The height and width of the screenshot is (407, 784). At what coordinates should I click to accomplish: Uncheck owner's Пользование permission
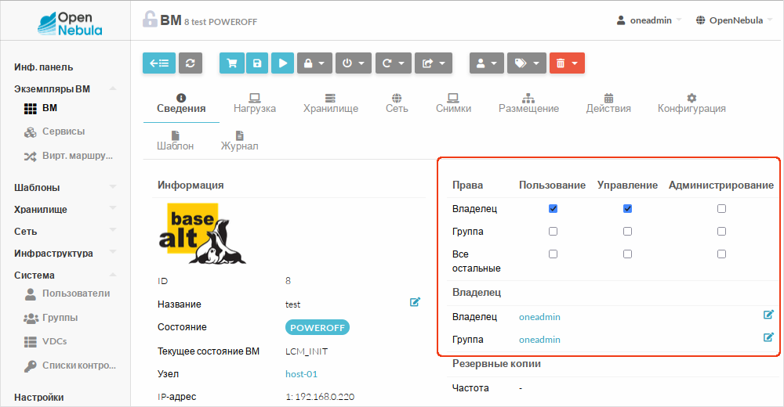pos(553,209)
